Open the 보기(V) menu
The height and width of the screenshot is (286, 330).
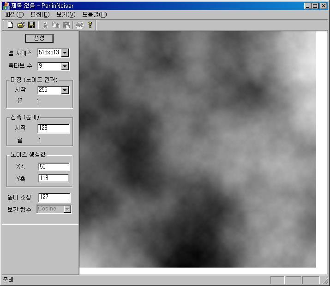tap(66, 14)
